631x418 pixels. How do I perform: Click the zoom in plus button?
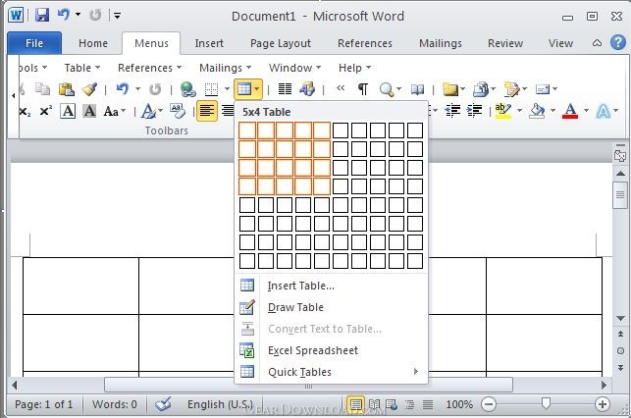tap(603, 404)
